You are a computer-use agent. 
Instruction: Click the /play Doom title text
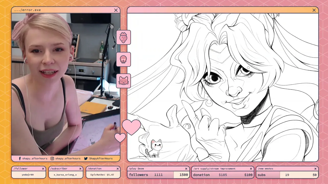[x=137, y=169]
